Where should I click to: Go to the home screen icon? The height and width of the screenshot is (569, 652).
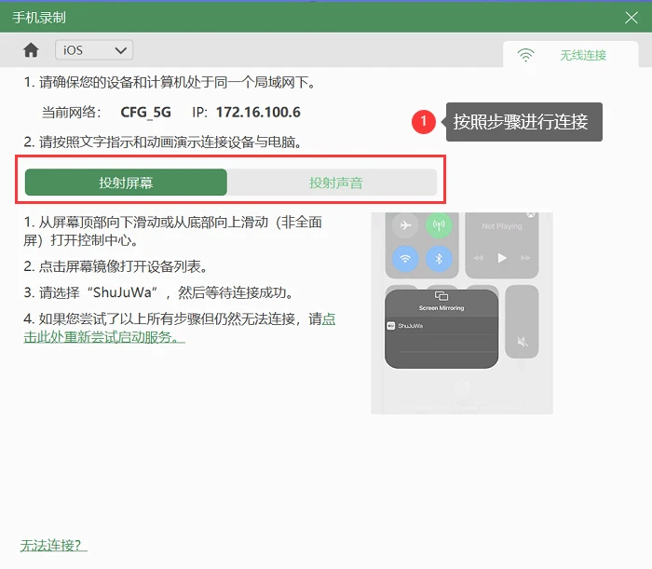pos(31,50)
